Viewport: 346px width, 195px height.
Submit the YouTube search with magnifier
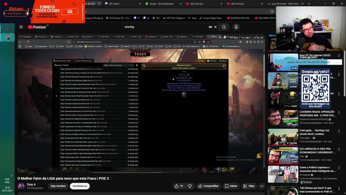click(224, 27)
